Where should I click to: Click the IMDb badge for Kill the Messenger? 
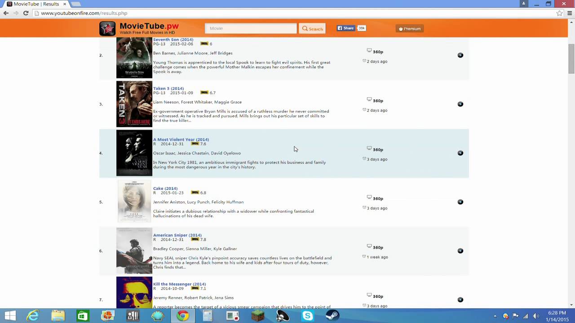click(195, 288)
